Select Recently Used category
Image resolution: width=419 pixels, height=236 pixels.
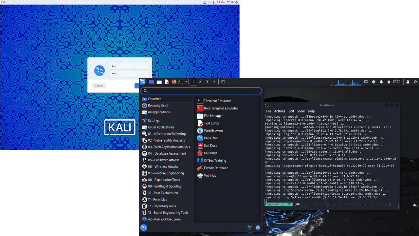[x=167, y=105]
